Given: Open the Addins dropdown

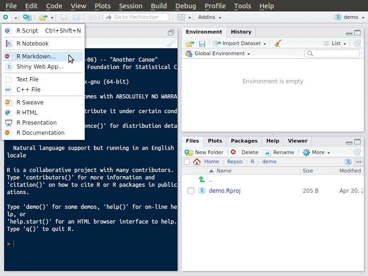Looking at the screenshot, I should click(210, 17).
